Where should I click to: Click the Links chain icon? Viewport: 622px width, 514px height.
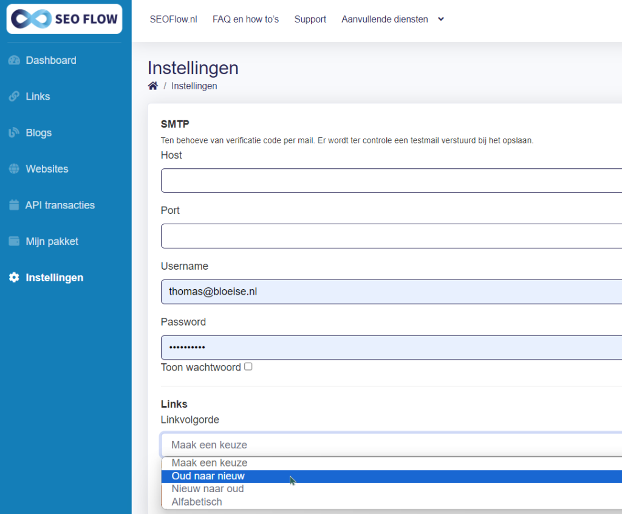tap(15, 97)
